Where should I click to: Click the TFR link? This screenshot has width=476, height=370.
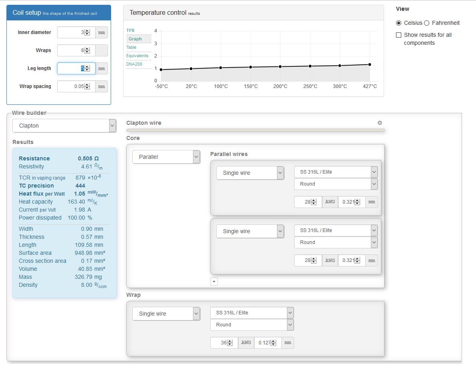click(x=130, y=30)
